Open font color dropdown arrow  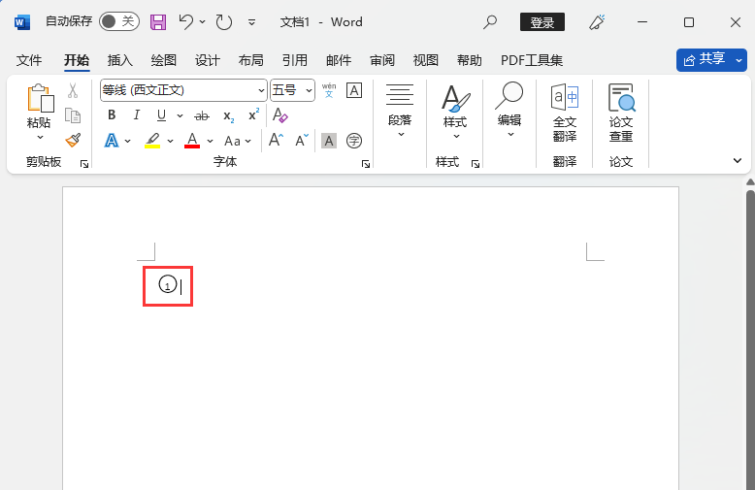(x=210, y=141)
